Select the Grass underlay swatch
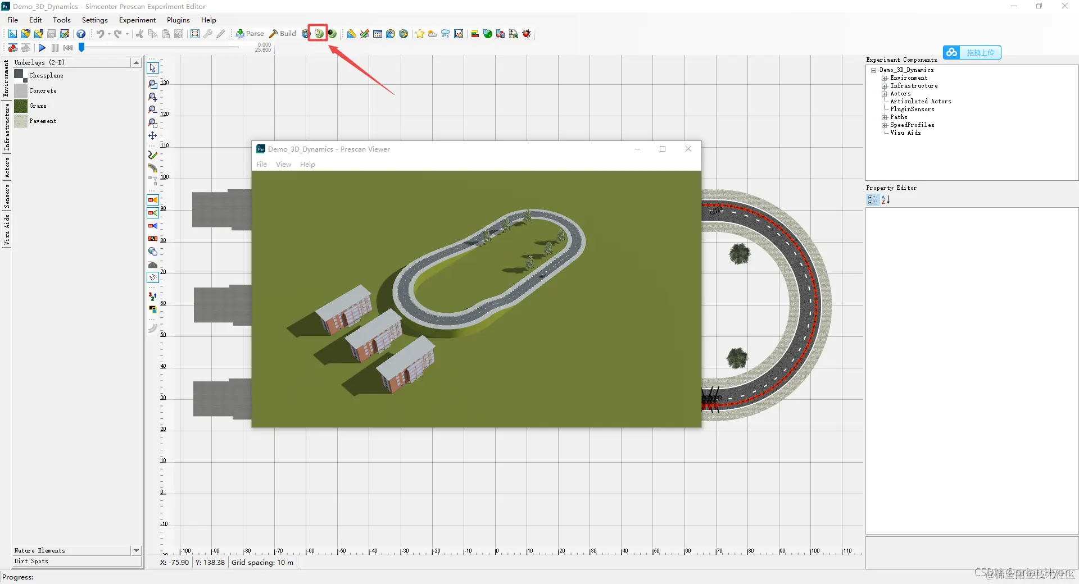This screenshot has width=1079, height=584. (x=21, y=106)
